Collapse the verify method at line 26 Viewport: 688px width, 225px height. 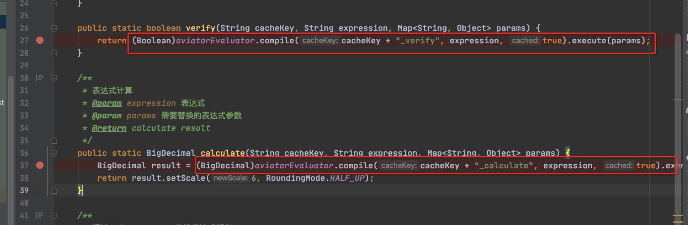tap(54, 28)
